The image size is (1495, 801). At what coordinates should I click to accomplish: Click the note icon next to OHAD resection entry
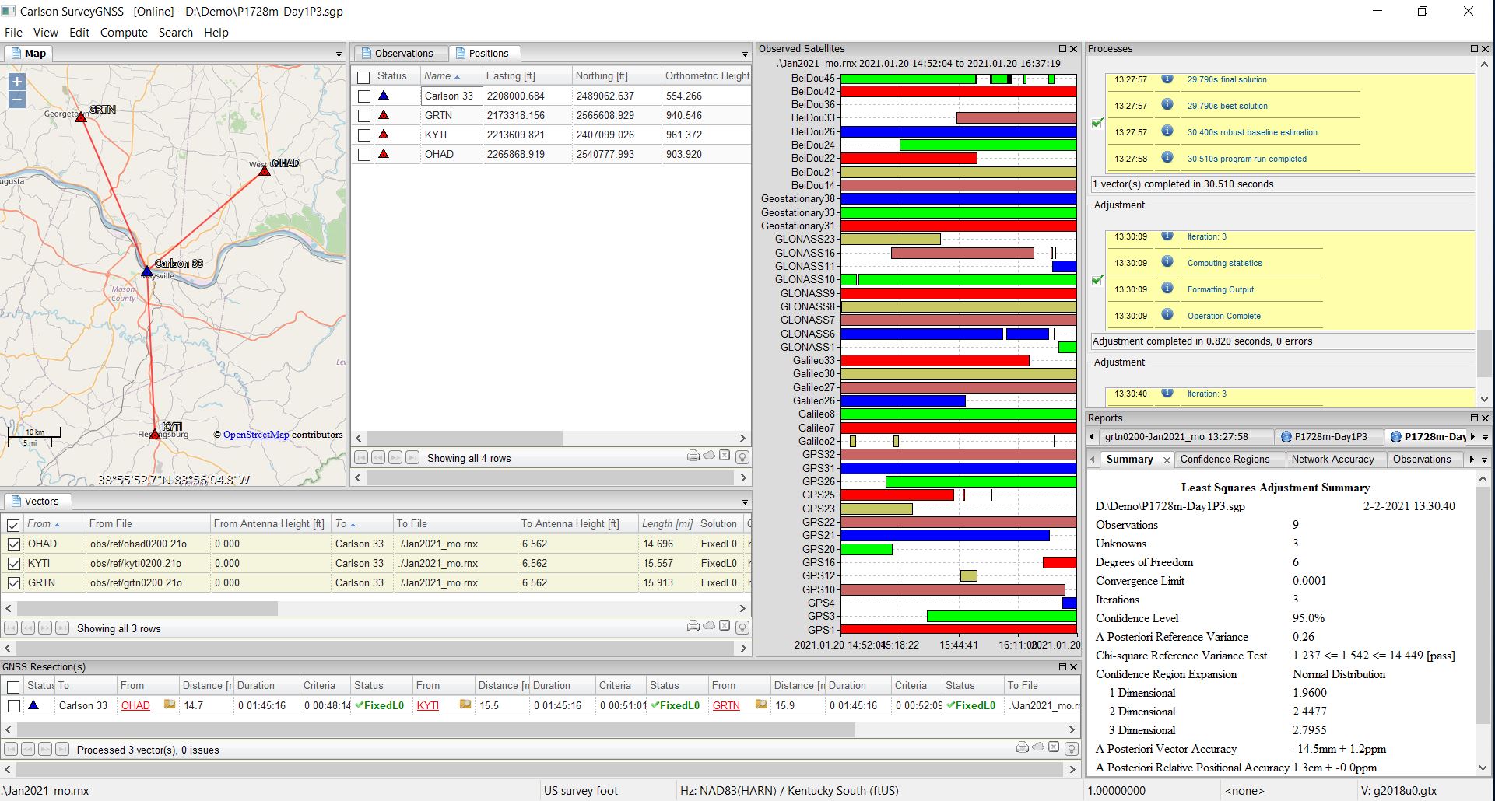(x=170, y=705)
